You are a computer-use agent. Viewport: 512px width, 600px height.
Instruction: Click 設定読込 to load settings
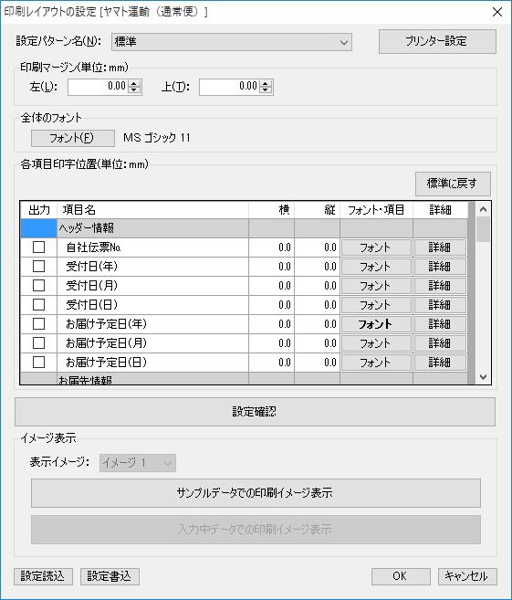43,576
